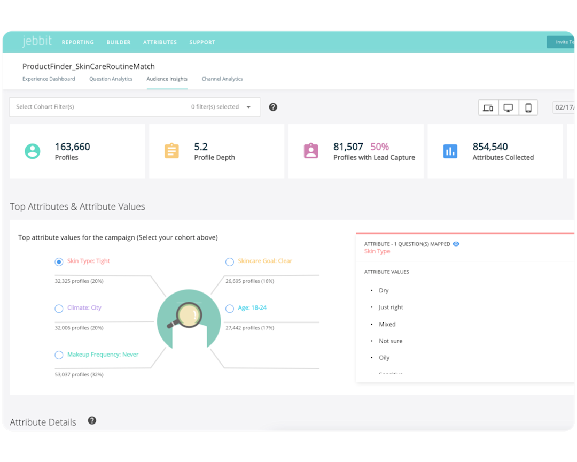The width and height of the screenshot is (577, 462).
Task: Click the cohort filter dropdown arrow
Action: coord(248,107)
